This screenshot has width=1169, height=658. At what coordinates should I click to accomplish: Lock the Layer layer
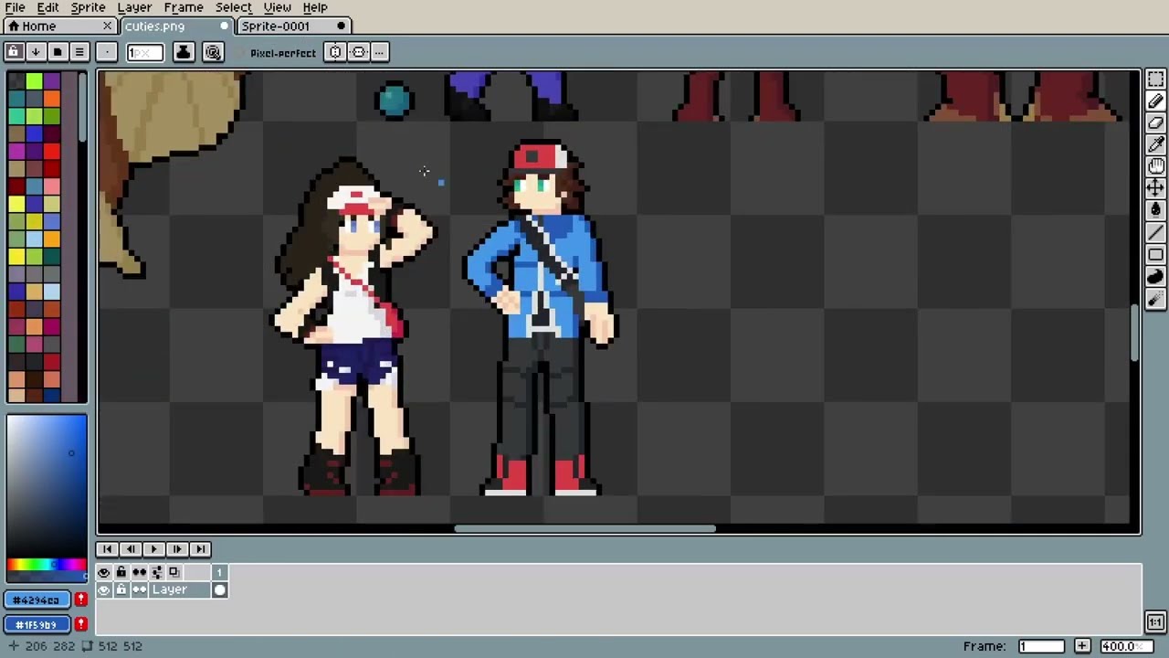coord(121,590)
